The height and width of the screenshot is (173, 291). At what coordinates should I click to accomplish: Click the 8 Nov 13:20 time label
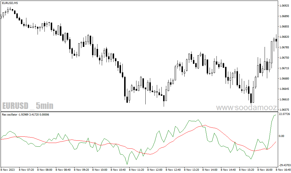(192, 170)
